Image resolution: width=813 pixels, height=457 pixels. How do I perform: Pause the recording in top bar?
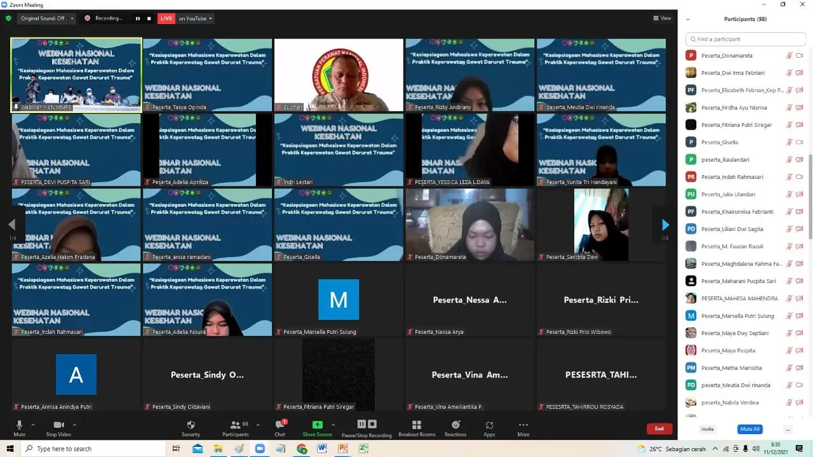point(137,18)
